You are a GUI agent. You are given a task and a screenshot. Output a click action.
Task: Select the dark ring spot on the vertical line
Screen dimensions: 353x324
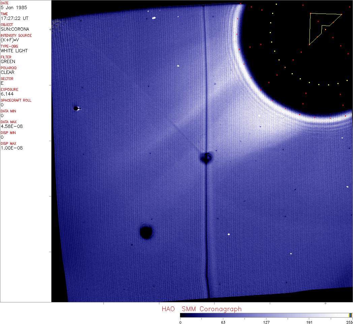click(x=206, y=158)
